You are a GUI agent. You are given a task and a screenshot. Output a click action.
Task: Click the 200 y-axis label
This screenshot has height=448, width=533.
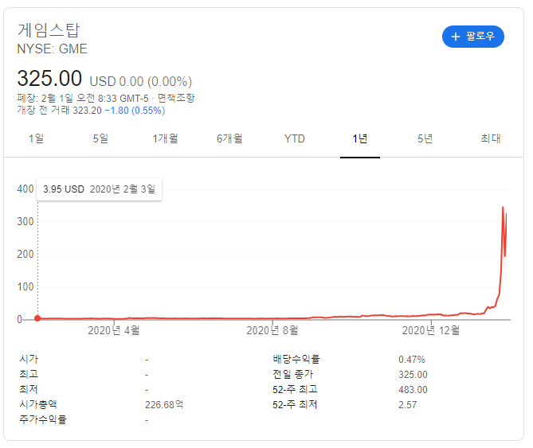point(25,254)
